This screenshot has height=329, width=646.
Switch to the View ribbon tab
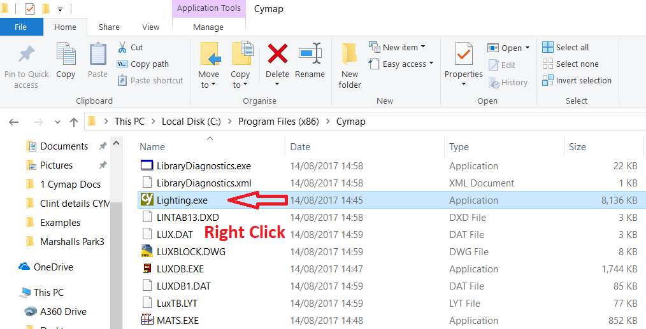tap(150, 27)
